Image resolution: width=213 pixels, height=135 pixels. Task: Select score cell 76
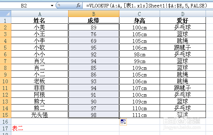(94, 34)
